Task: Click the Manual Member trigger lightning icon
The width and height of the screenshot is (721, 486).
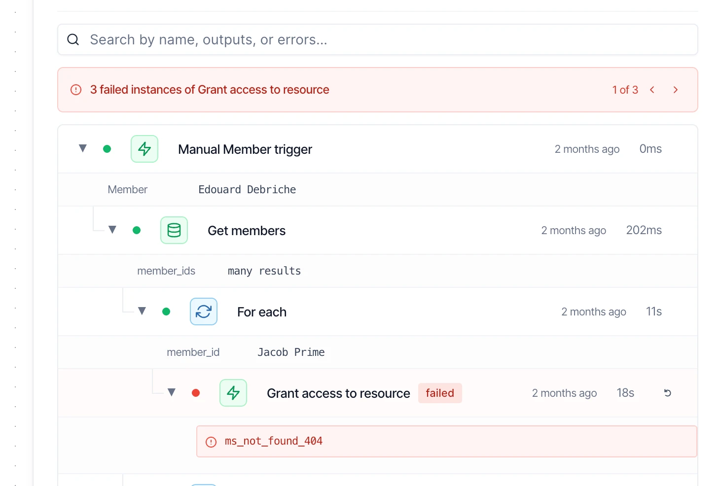Action: pos(144,149)
